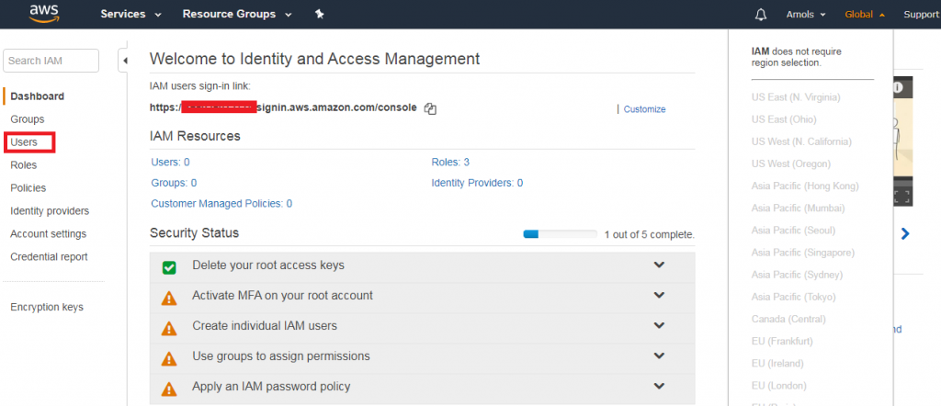Viewport: 941px width, 406px height.
Task: Expand Activate MFA on your root account
Action: pyautogui.click(x=659, y=295)
